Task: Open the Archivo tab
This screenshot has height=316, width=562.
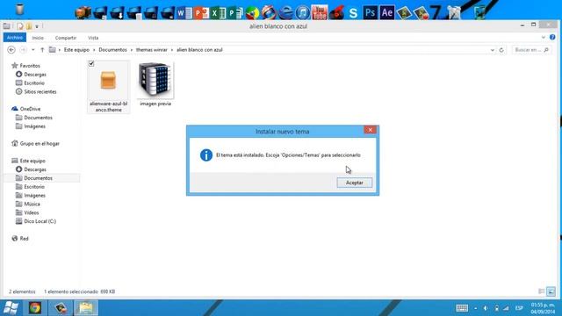Action: [15, 38]
